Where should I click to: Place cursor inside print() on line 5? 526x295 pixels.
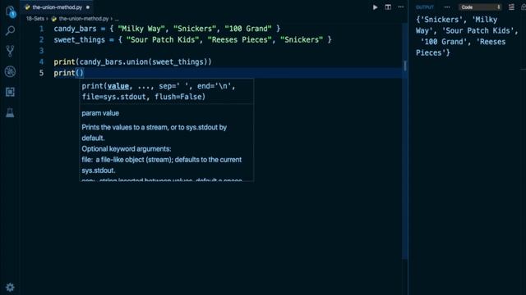tap(80, 73)
